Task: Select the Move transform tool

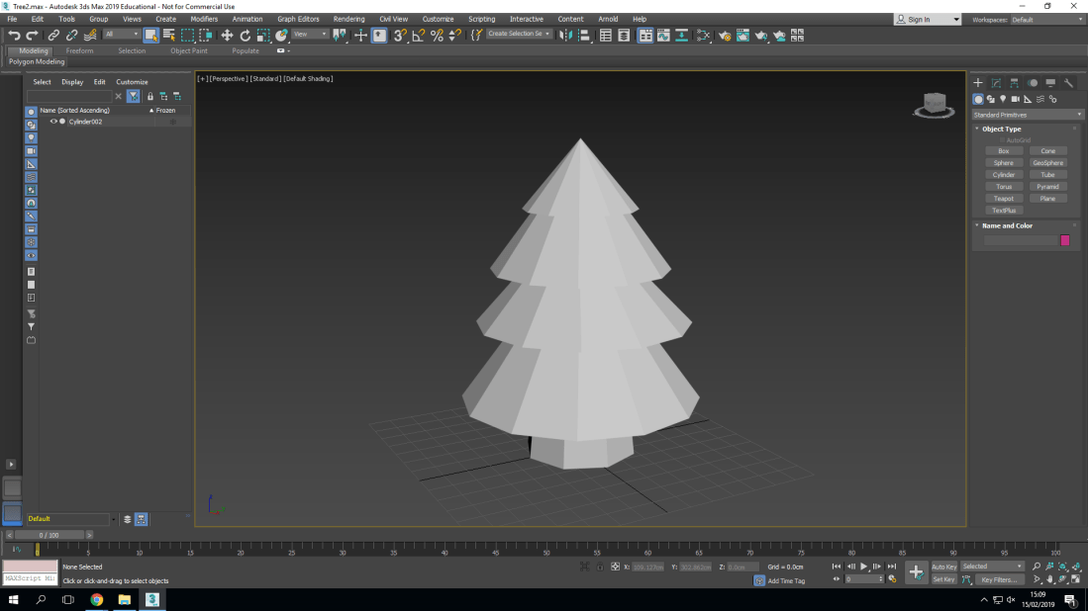Action: pyautogui.click(x=227, y=36)
